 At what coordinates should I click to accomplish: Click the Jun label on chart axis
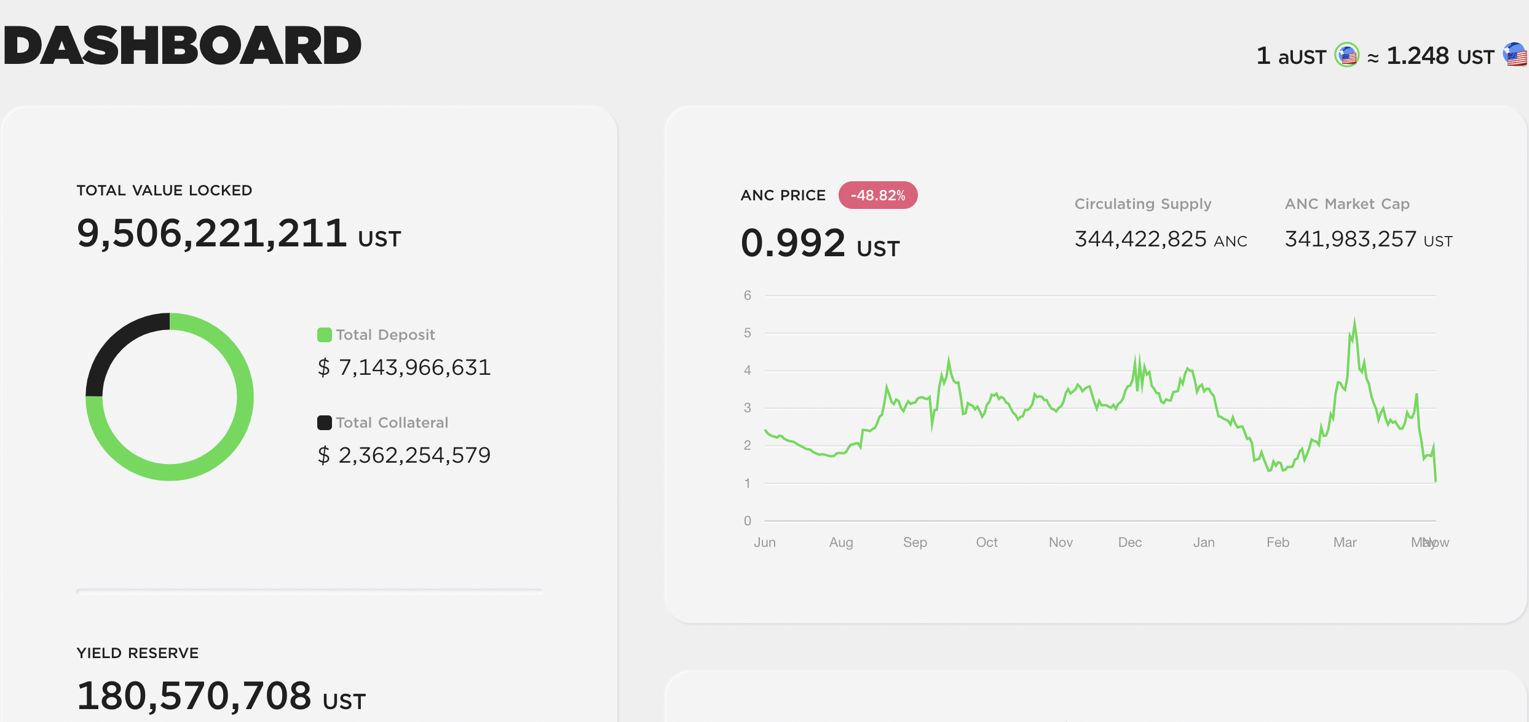coord(765,542)
